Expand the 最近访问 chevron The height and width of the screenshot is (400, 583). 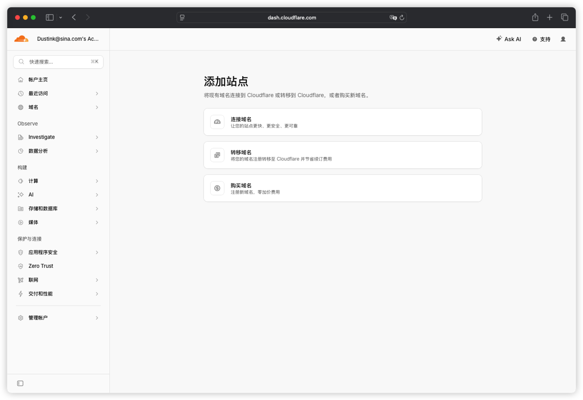point(97,93)
